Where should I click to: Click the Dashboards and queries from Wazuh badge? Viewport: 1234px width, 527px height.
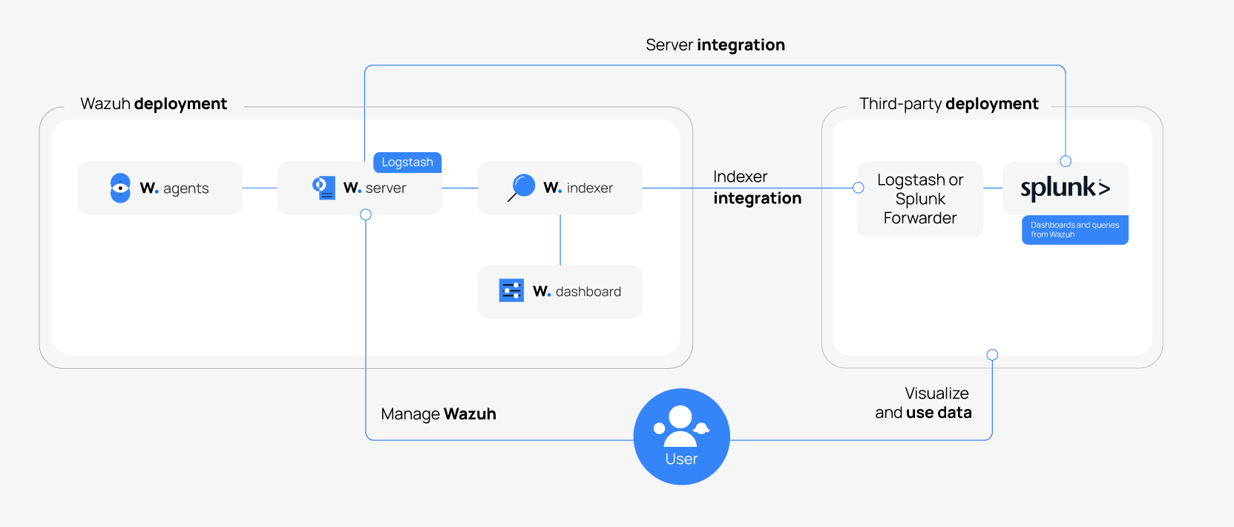point(1074,230)
